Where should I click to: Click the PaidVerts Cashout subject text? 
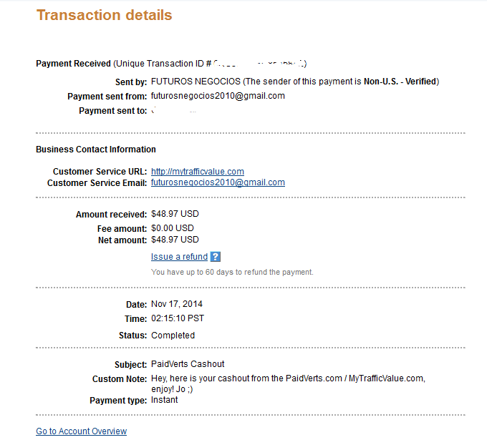(x=188, y=364)
